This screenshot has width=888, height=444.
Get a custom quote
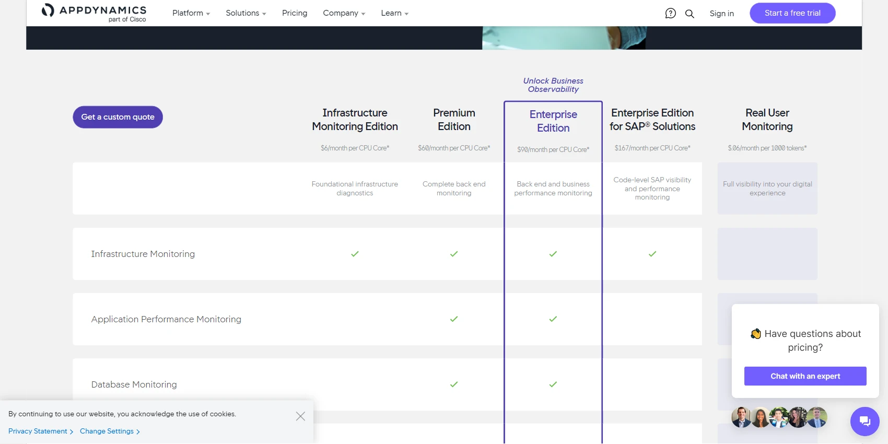click(x=118, y=117)
